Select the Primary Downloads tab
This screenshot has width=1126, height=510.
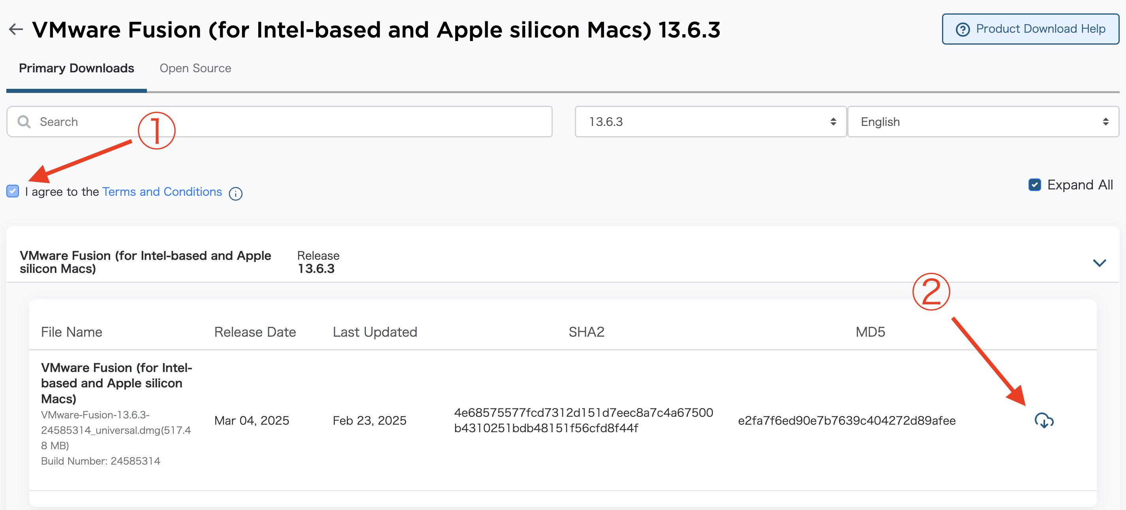[77, 68]
